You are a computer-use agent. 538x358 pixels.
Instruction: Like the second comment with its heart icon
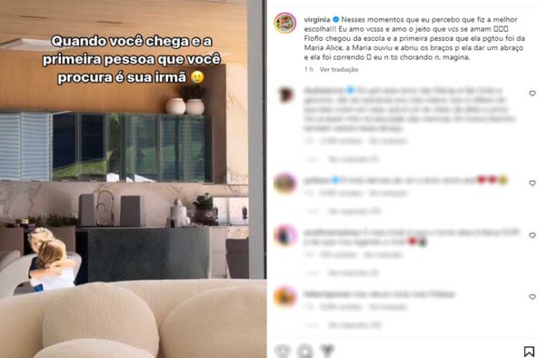pyautogui.click(x=532, y=183)
